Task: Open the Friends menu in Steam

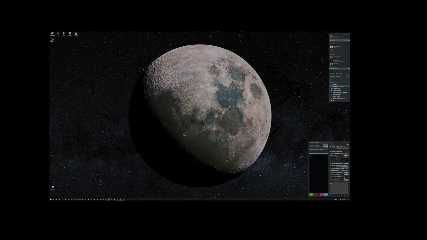Action: pyautogui.click(x=341, y=73)
